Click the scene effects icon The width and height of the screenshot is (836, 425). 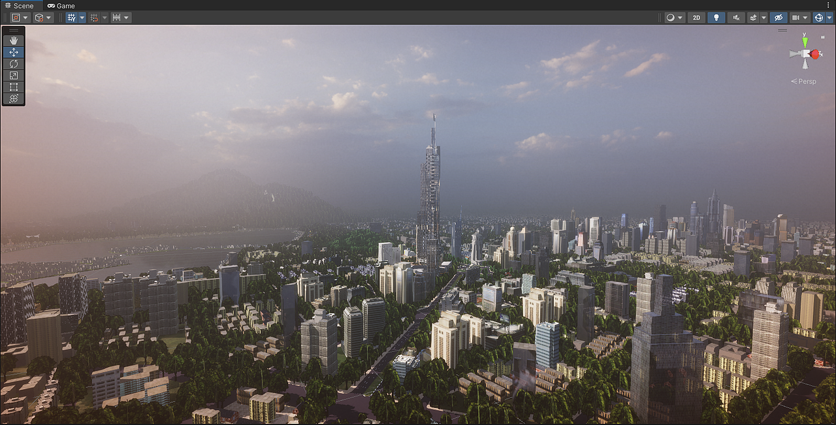(x=754, y=18)
